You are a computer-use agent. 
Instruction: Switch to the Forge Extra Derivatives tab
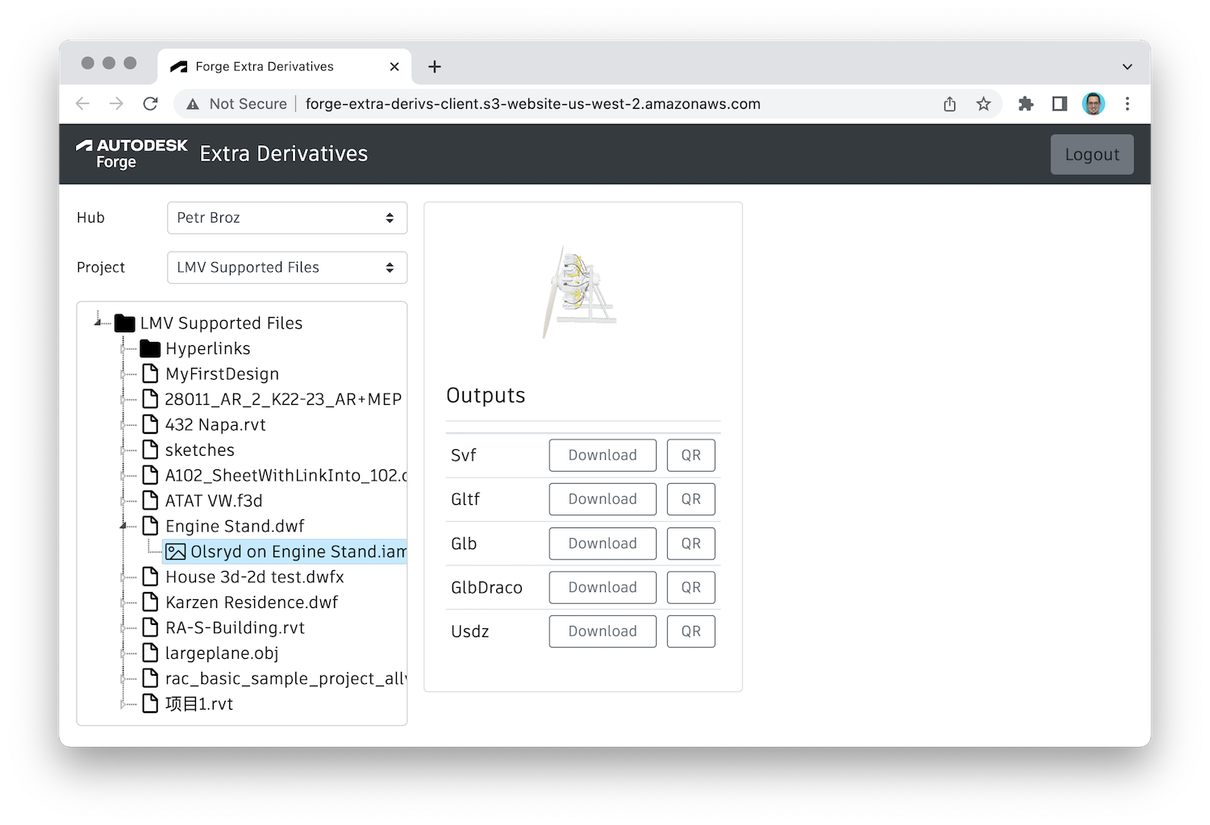point(284,67)
